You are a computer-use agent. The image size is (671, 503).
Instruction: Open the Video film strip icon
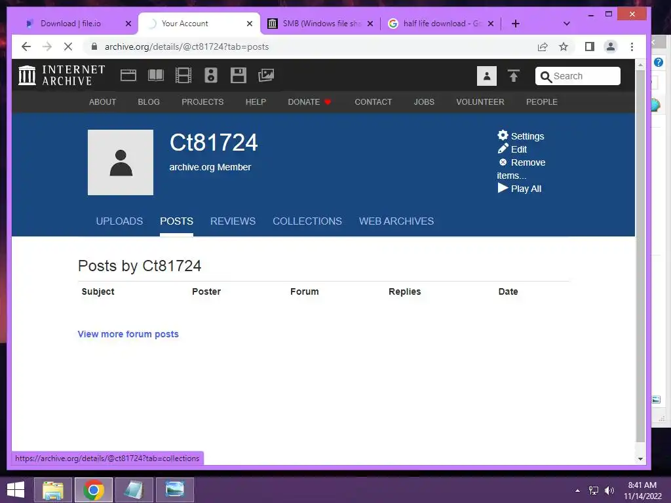coord(183,76)
